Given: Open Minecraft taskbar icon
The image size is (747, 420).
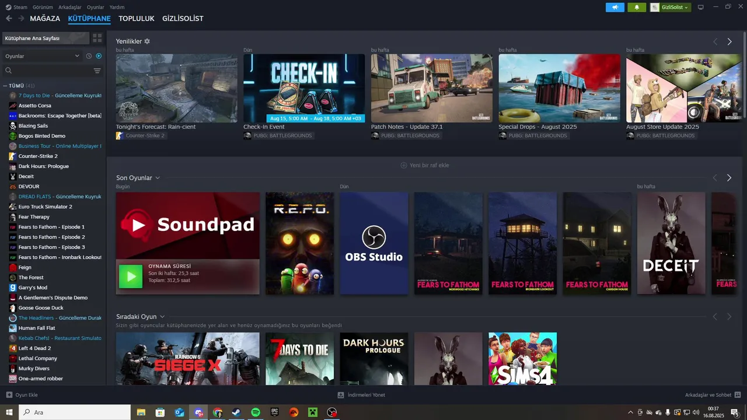Looking at the screenshot, I should tap(313, 412).
